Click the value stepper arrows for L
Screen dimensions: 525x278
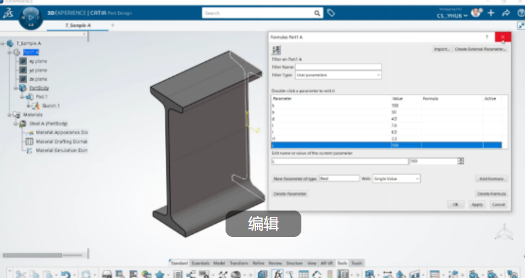(461, 161)
